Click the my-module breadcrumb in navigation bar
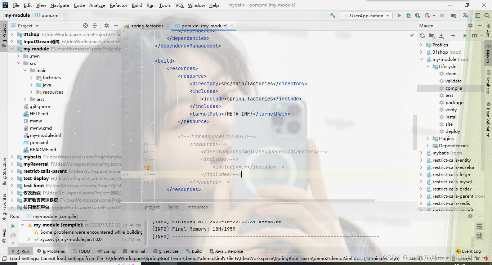 click(x=17, y=15)
